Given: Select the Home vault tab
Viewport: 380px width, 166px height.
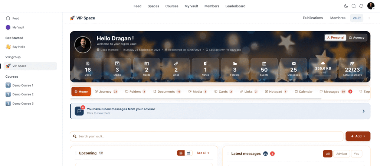Looking at the screenshot, I should (x=81, y=91).
